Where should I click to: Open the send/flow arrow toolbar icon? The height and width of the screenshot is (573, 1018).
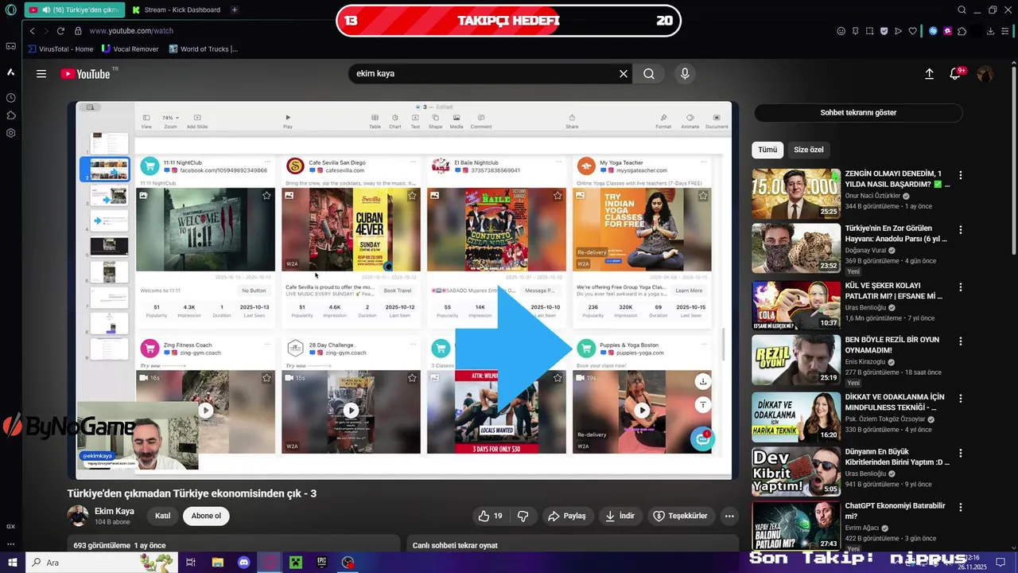pyautogui.click(x=898, y=31)
